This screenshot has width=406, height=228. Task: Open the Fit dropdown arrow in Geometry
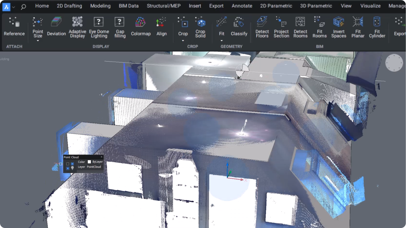[222, 41]
